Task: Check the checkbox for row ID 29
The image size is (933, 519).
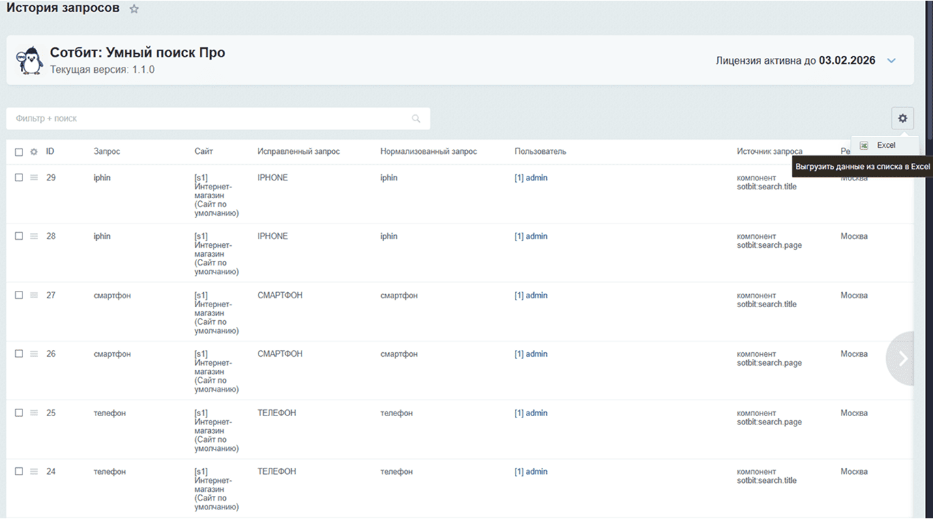Action: pos(19,177)
